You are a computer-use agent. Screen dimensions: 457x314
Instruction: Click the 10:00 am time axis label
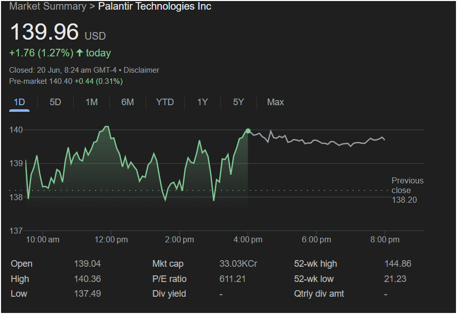(43, 240)
